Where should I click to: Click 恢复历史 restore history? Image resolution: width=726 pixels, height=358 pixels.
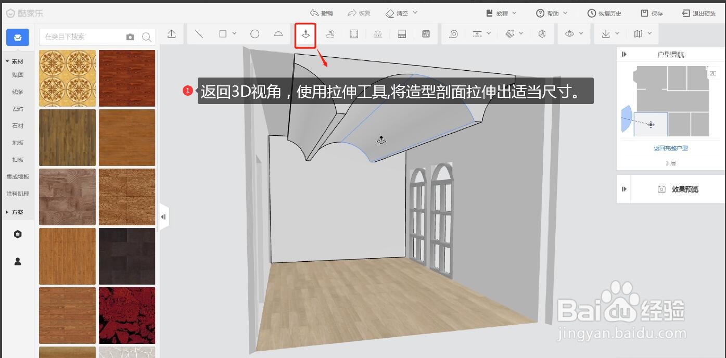click(604, 13)
